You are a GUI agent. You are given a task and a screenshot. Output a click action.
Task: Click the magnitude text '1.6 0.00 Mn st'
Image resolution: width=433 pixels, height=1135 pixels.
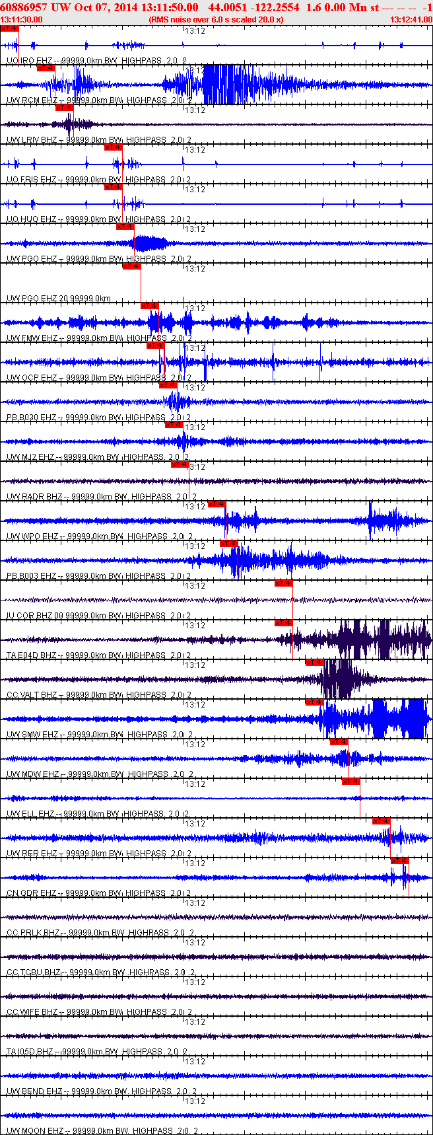point(343,7)
